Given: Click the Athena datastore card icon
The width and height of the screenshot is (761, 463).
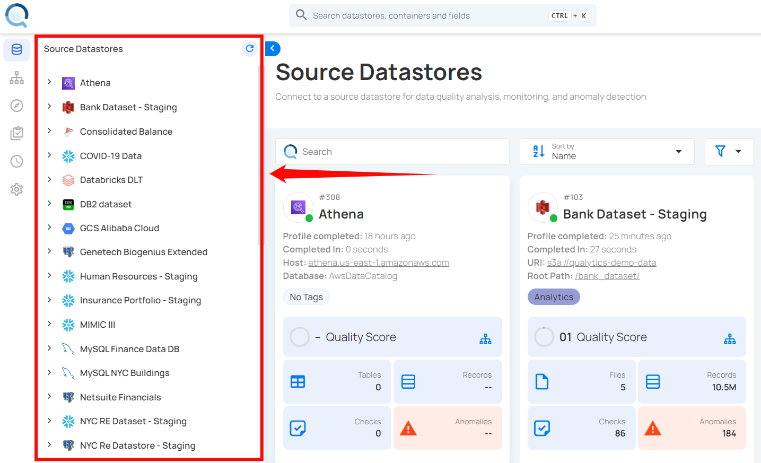Looking at the screenshot, I should point(299,207).
